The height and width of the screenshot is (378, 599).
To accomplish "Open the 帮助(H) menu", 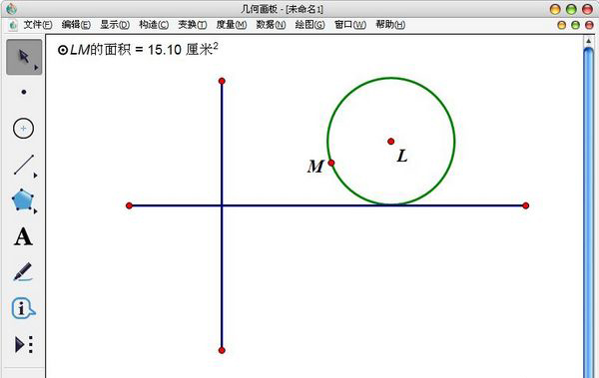I will (x=390, y=25).
